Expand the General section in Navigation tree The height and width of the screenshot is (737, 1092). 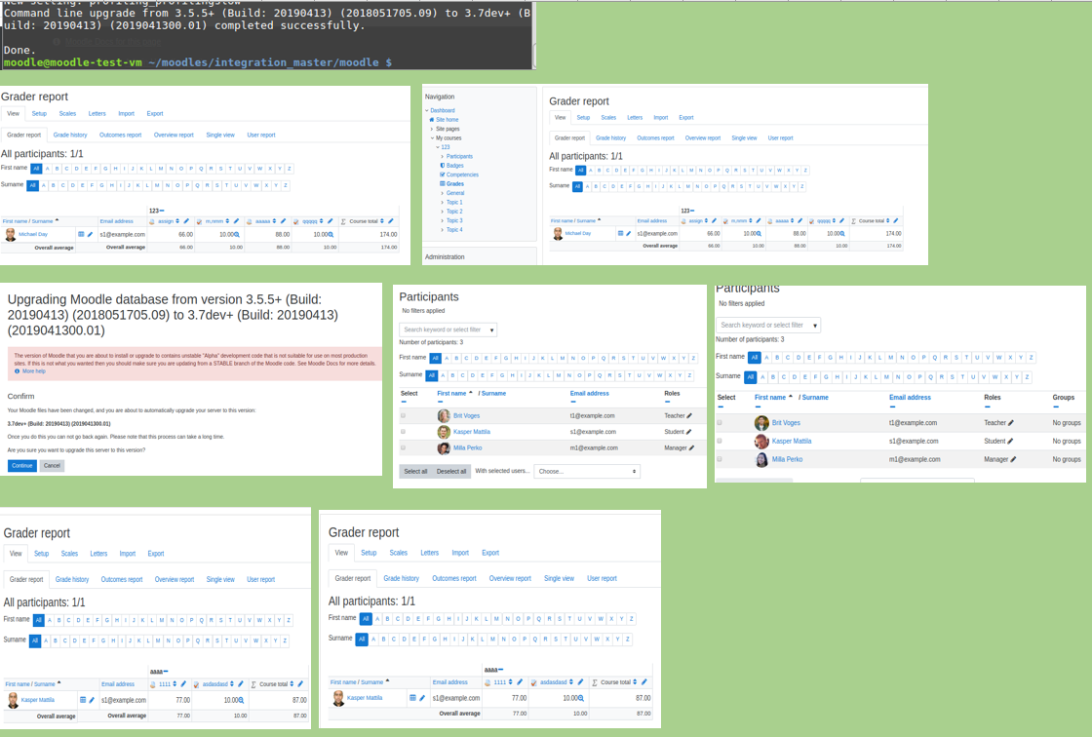[443, 193]
